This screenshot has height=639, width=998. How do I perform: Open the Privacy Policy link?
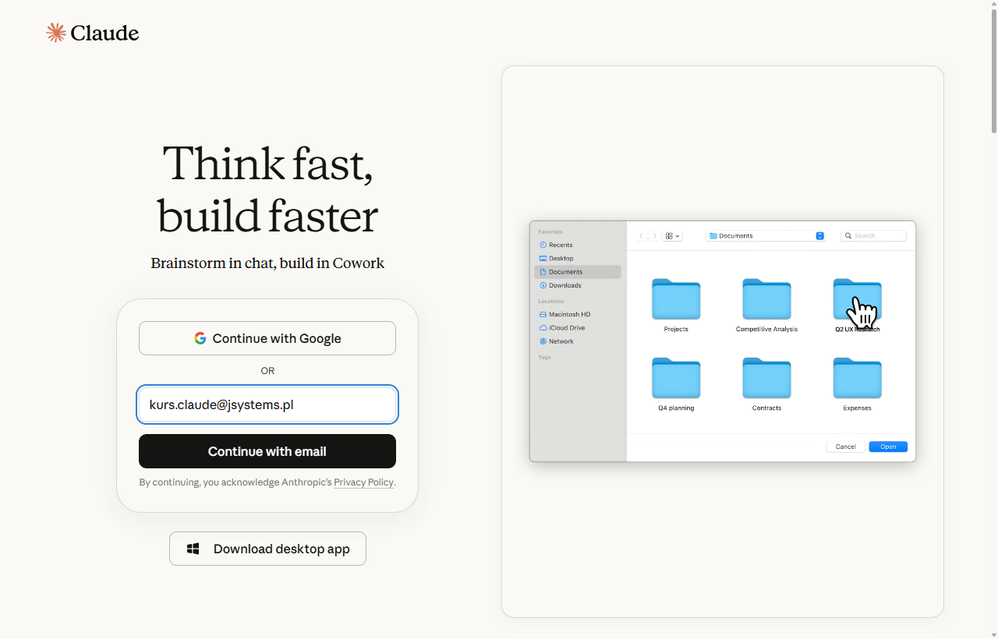[363, 482]
